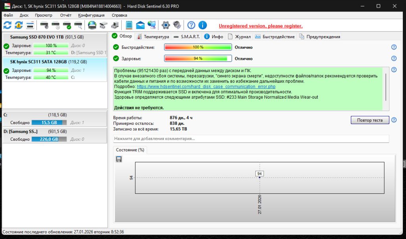Click the comment input field
The height and width of the screenshot is (239, 406).
(251, 139)
